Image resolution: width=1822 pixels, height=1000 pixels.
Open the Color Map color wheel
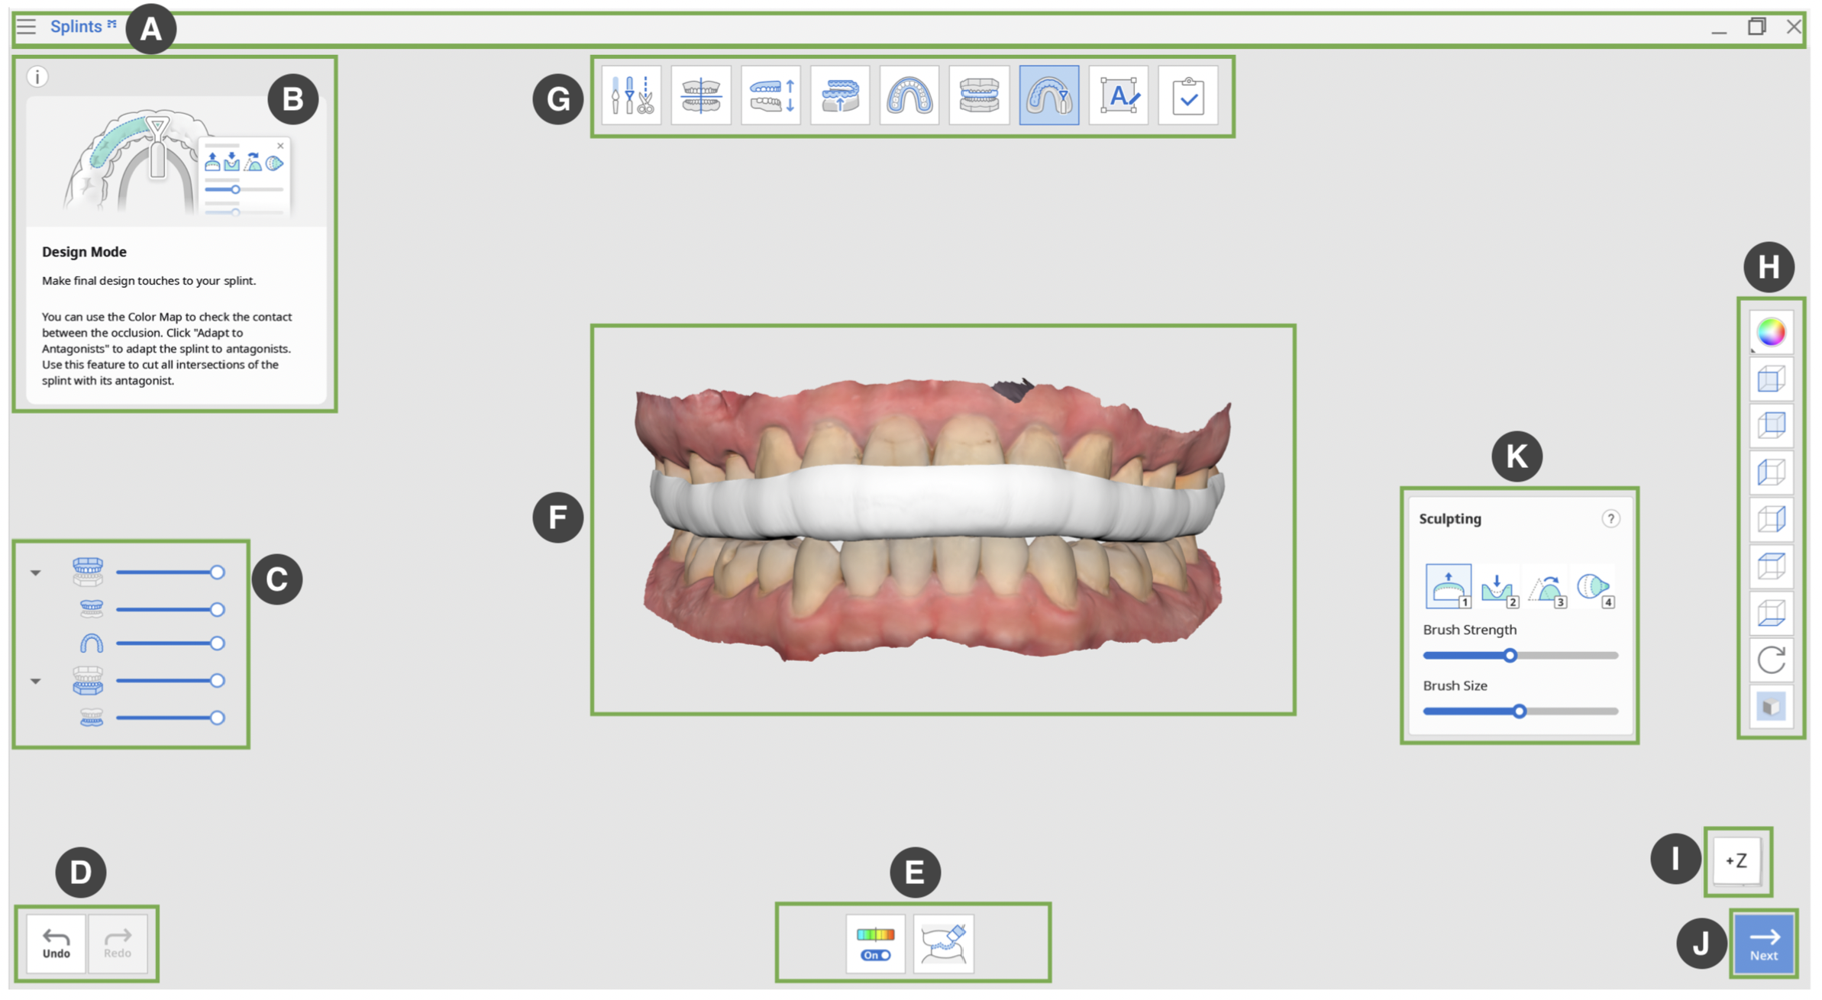pyautogui.click(x=1772, y=332)
